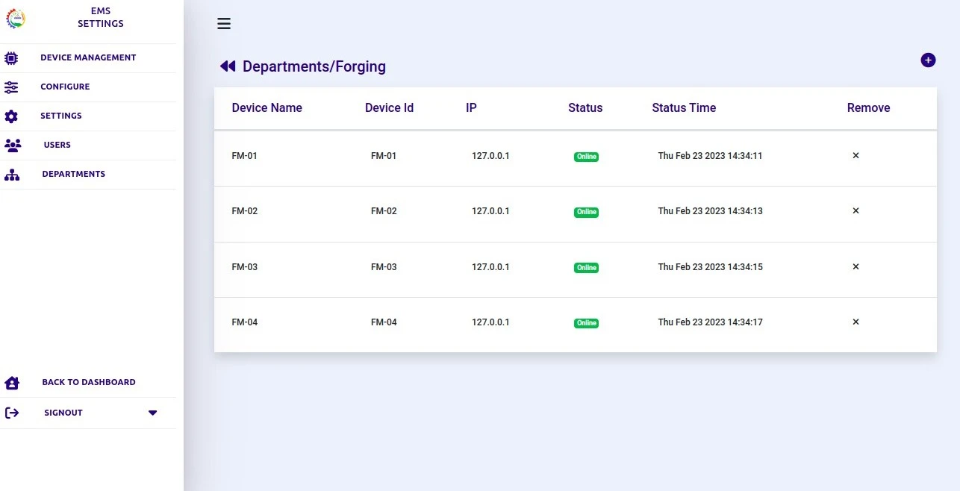This screenshot has height=491, width=960.
Task: Remove device FM-01 with its X icon
Action: [855, 155]
